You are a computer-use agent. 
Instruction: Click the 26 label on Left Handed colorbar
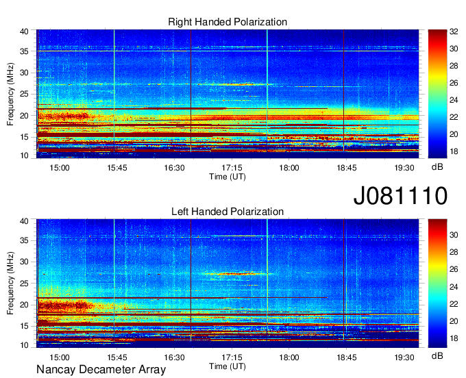click(454, 269)
